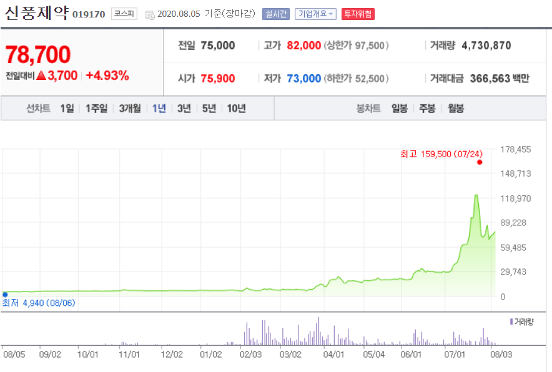Click the 04/01 x-axis date label

(x=333, y=355)
